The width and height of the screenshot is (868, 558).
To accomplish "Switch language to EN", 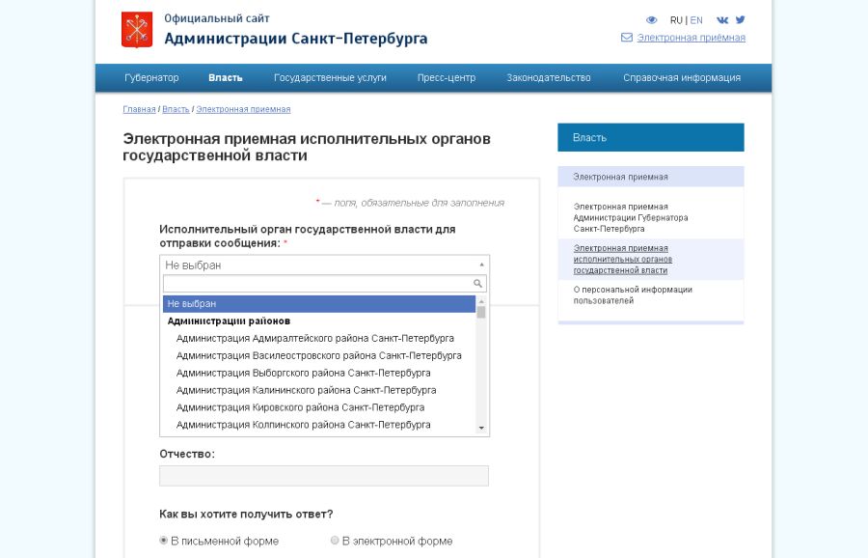I will click(x=696, y=20).
